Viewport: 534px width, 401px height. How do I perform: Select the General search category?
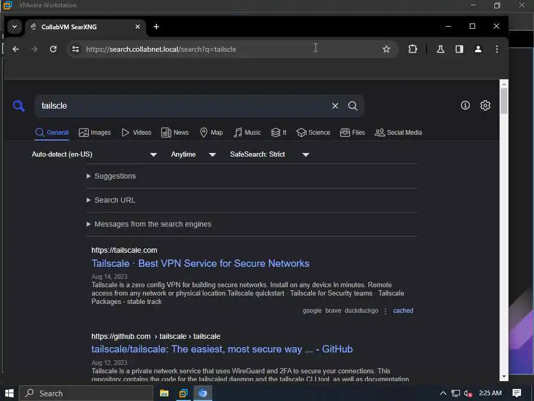click(x=52, y=133)
